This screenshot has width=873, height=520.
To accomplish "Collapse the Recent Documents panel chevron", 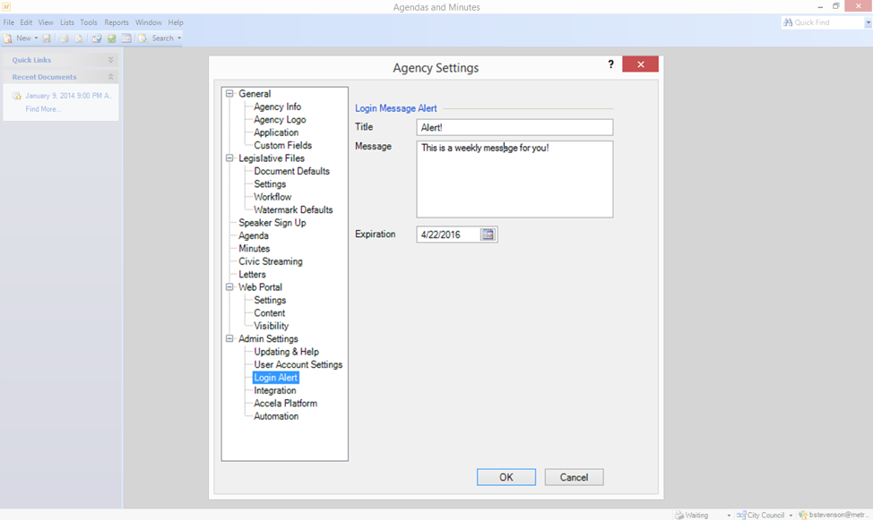I will [x=110, y=77].
